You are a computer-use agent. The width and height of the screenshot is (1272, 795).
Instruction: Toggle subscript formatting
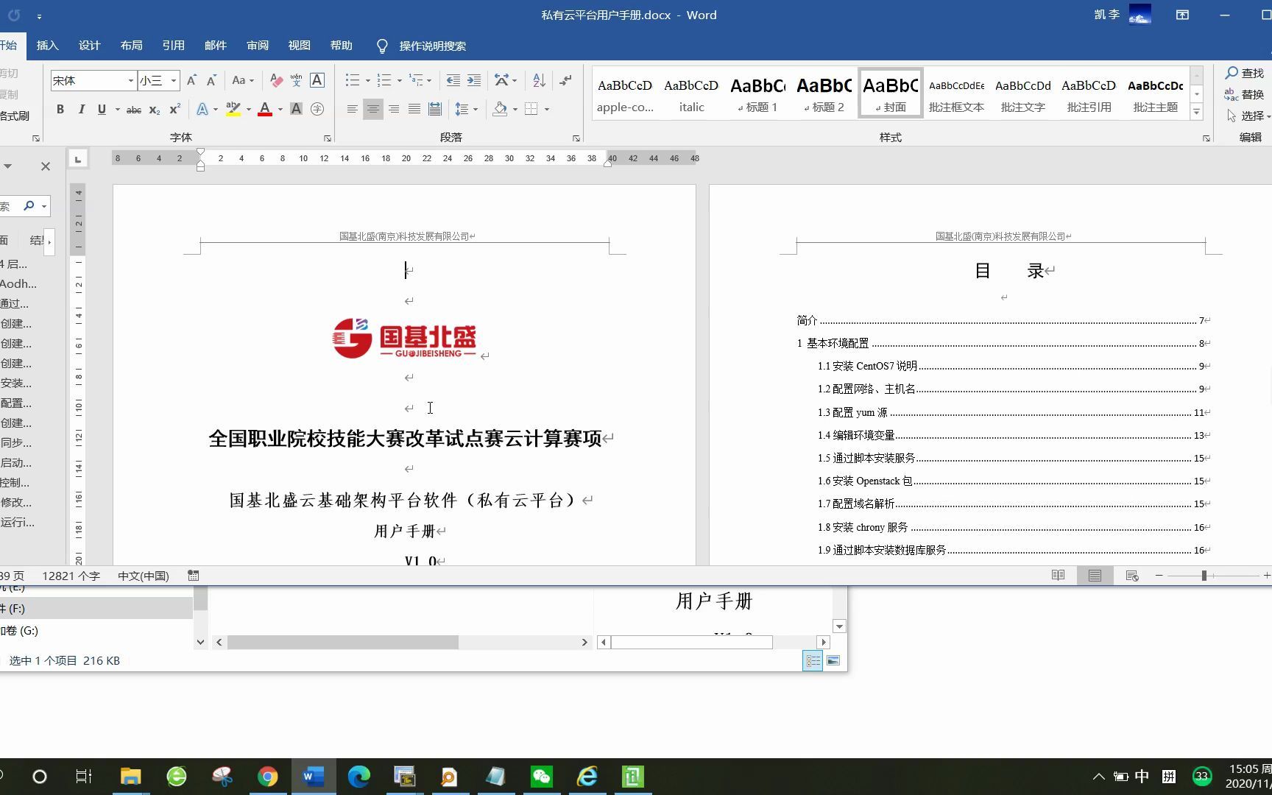(155, 109)
